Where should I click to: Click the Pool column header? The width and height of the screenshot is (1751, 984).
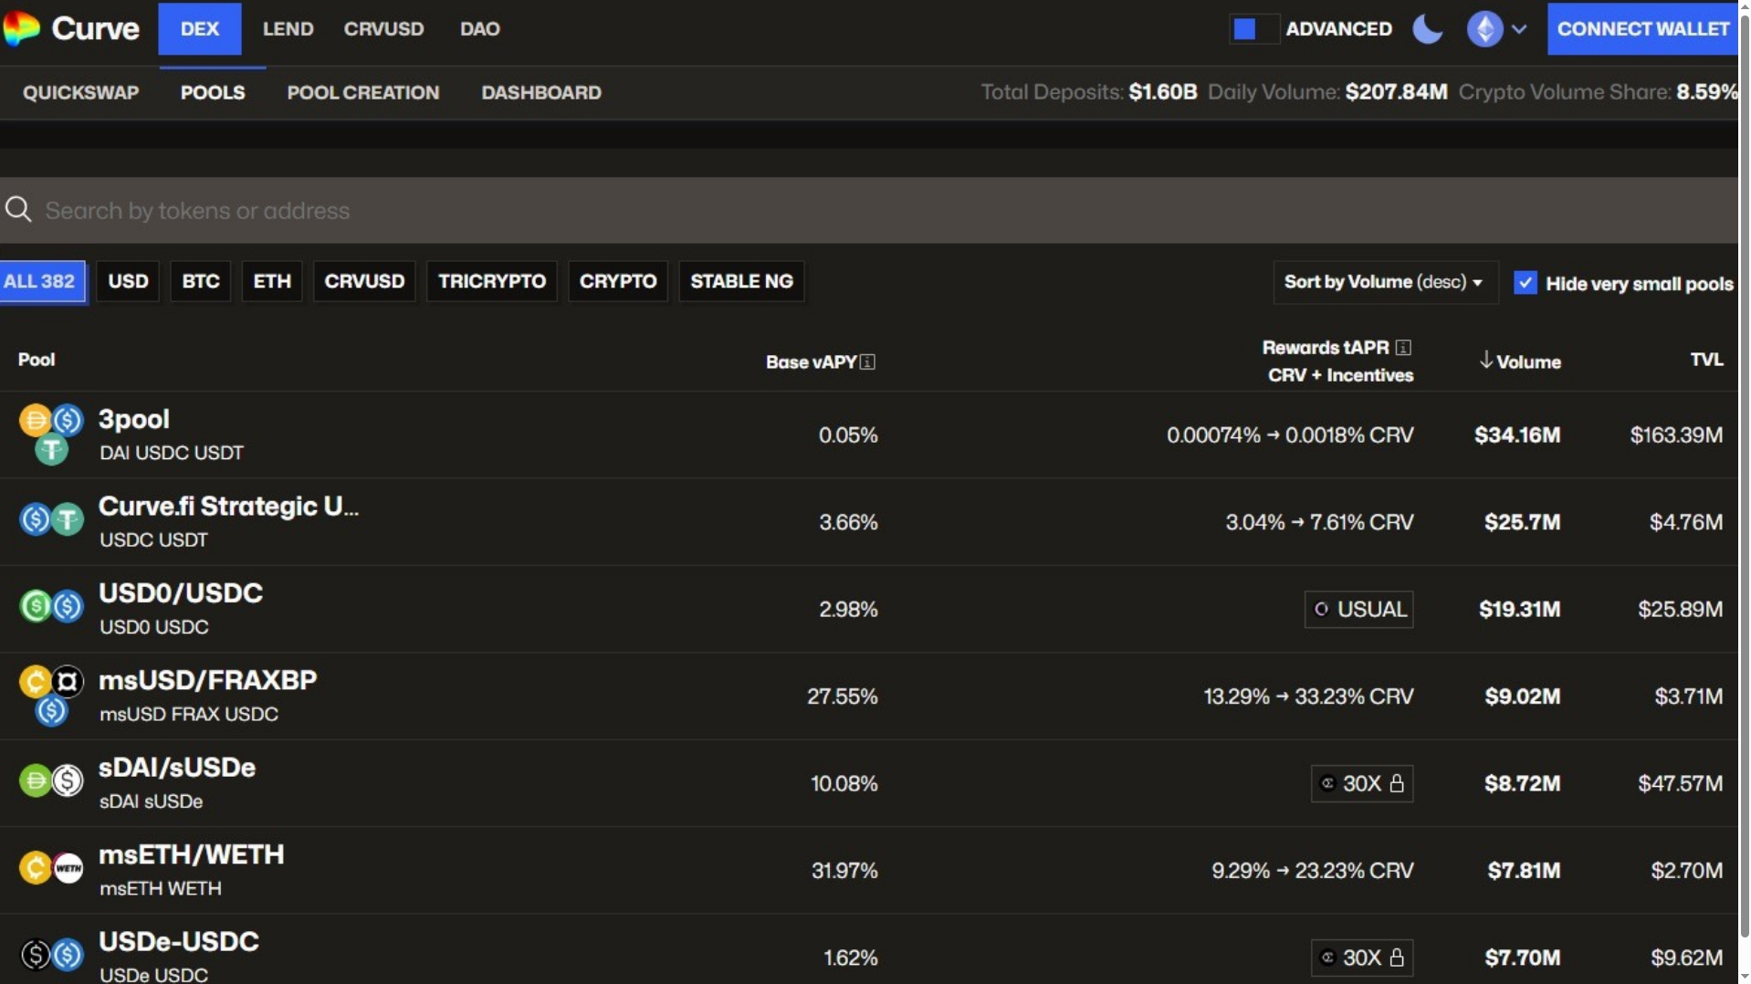[x=37, y=360]
